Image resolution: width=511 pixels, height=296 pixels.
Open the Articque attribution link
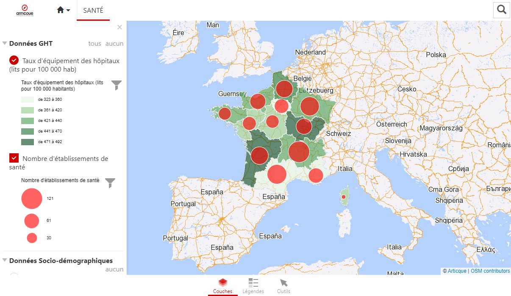457,271
